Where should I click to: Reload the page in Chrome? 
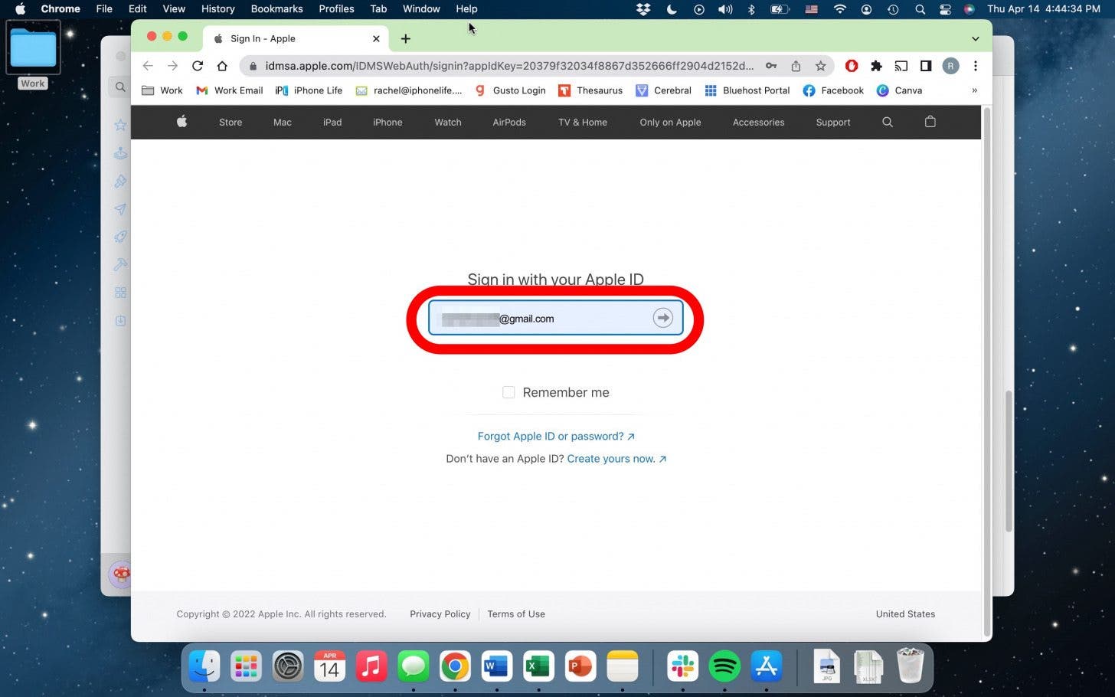coord(198,66)
